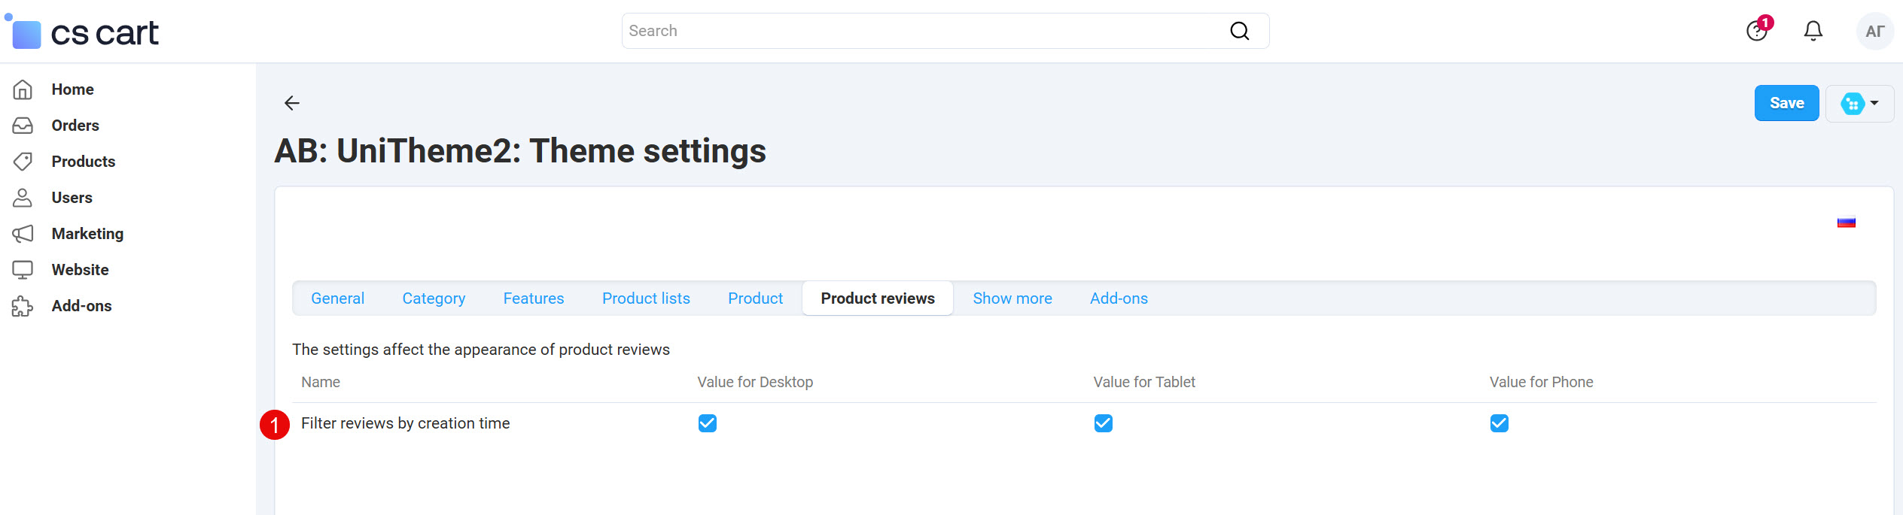Uncheck Filter reviews for Phone

(1500, 423)
